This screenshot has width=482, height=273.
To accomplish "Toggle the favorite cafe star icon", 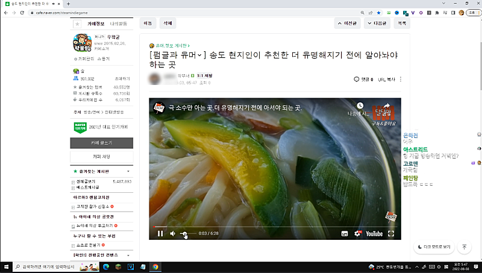I will (x=77, y=24).
